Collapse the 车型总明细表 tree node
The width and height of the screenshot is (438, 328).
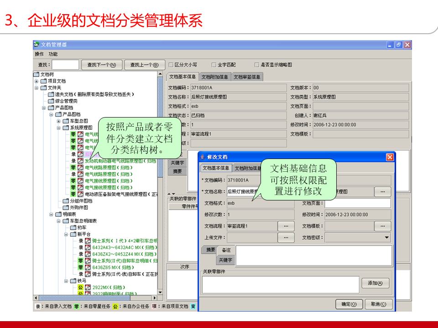(59, 221)
